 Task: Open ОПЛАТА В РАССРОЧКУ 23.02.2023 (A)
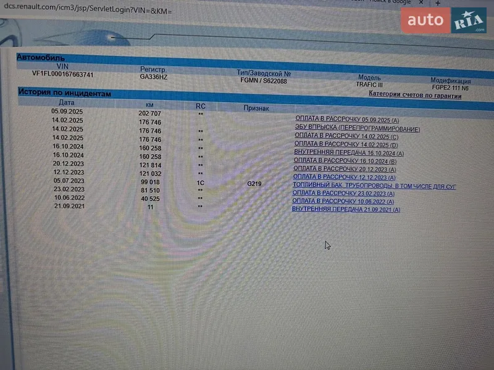[343, 193]
